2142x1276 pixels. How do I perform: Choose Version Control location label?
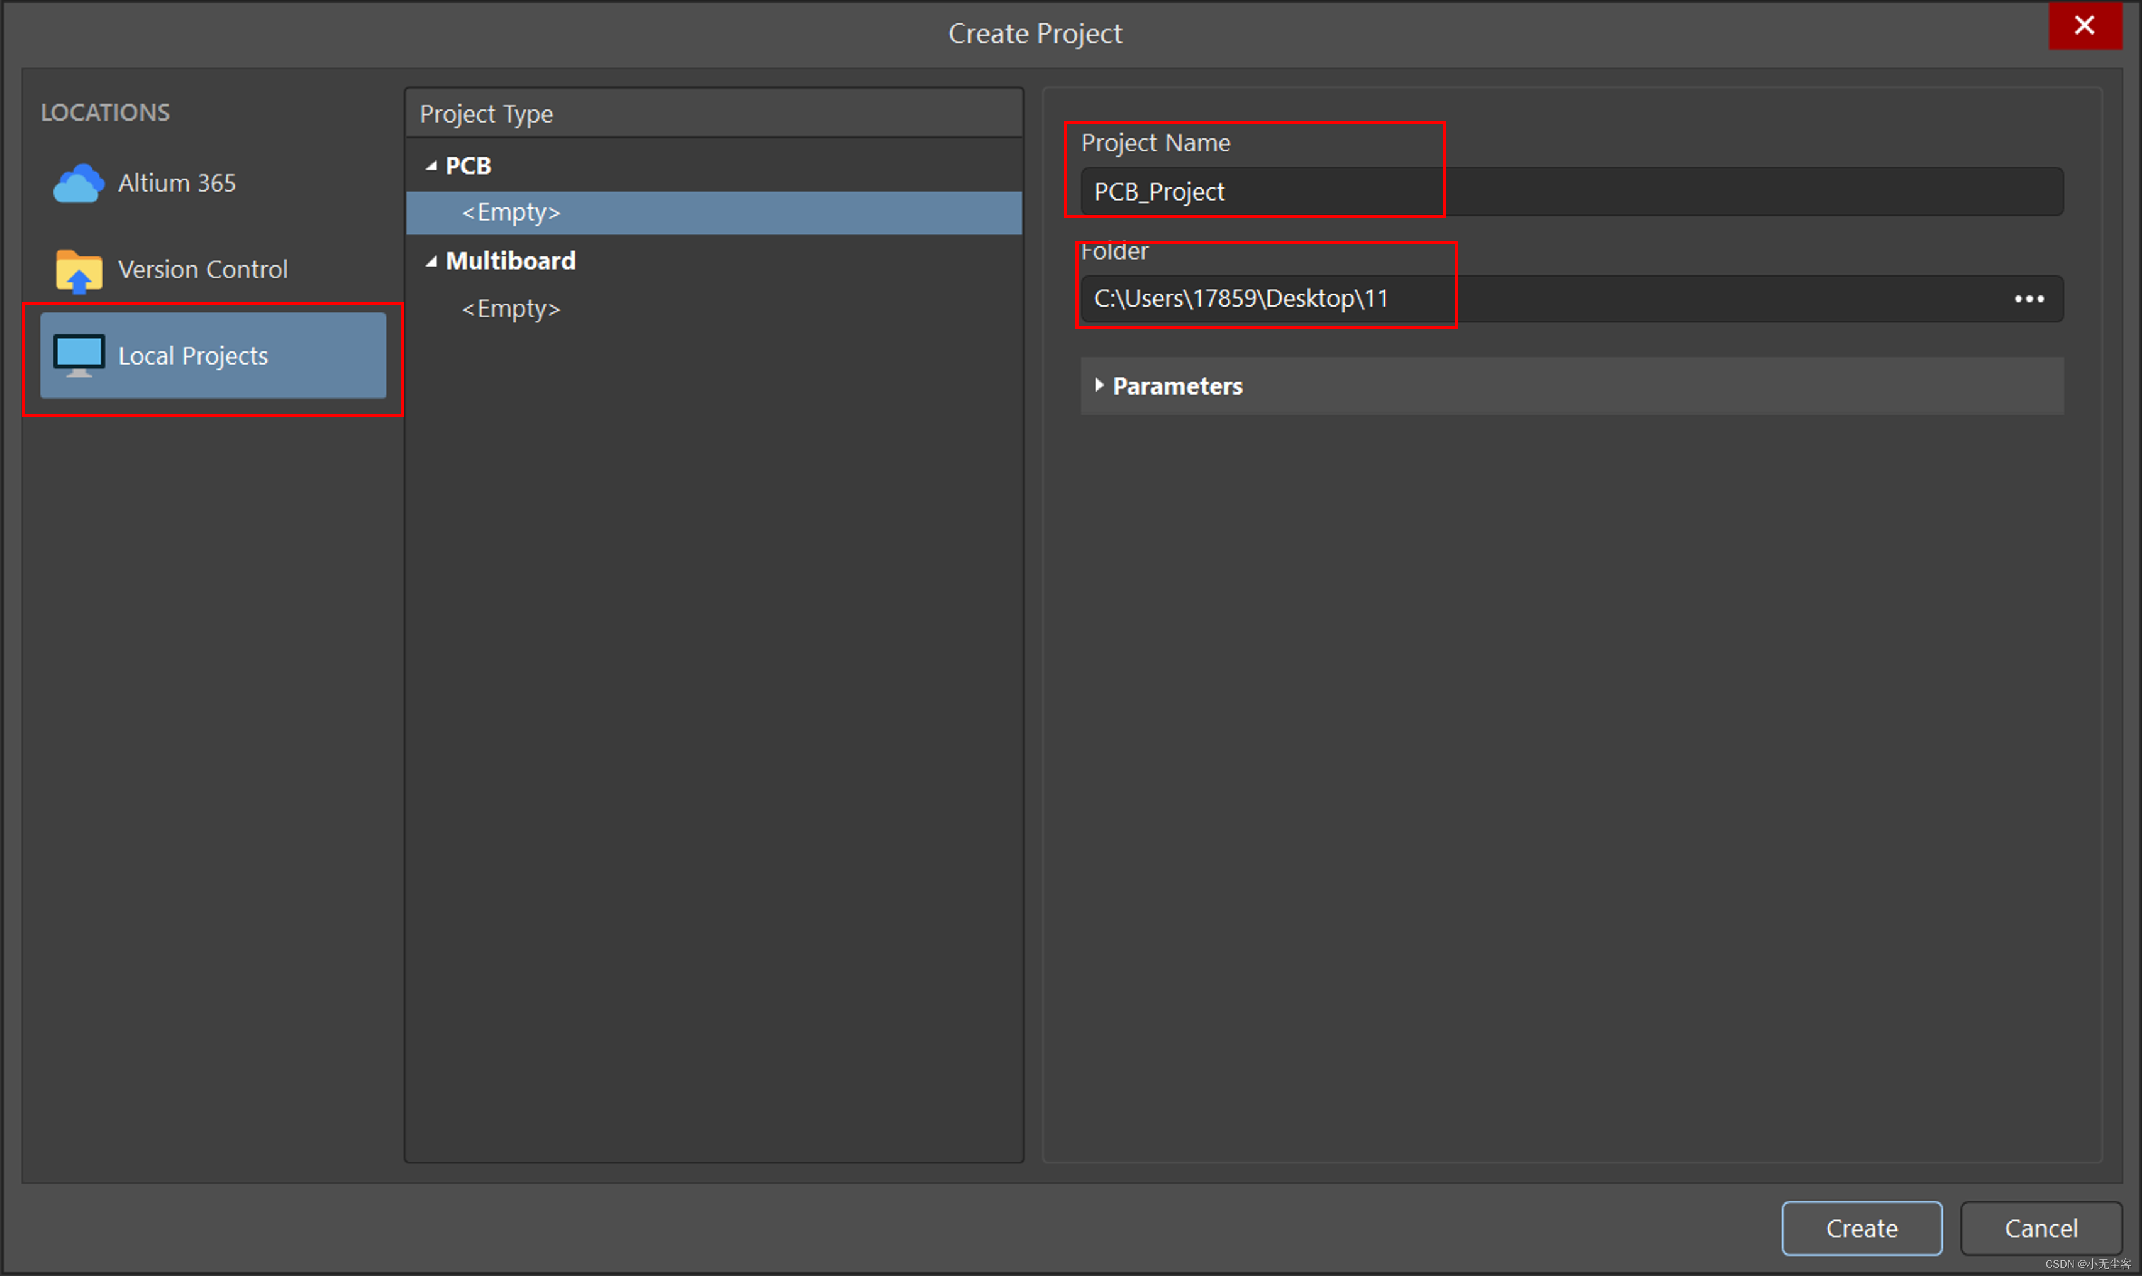202,270
